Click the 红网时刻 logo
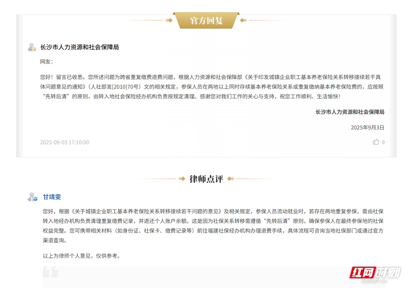Screen dimensions: 410x292 [x=375, y=274]
